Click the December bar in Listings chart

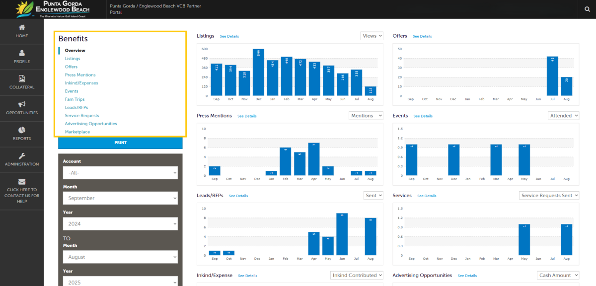click(x=258, y=72)
